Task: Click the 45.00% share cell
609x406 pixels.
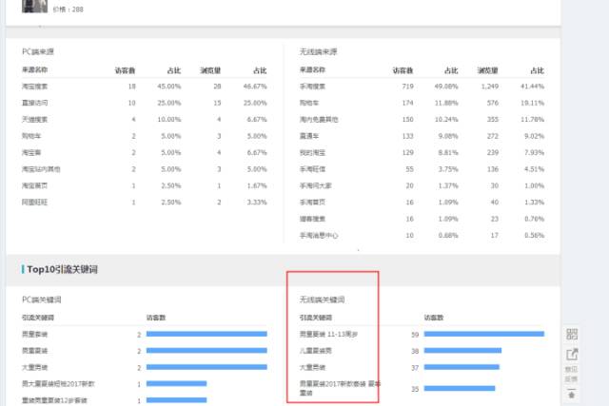Action: 169,87
